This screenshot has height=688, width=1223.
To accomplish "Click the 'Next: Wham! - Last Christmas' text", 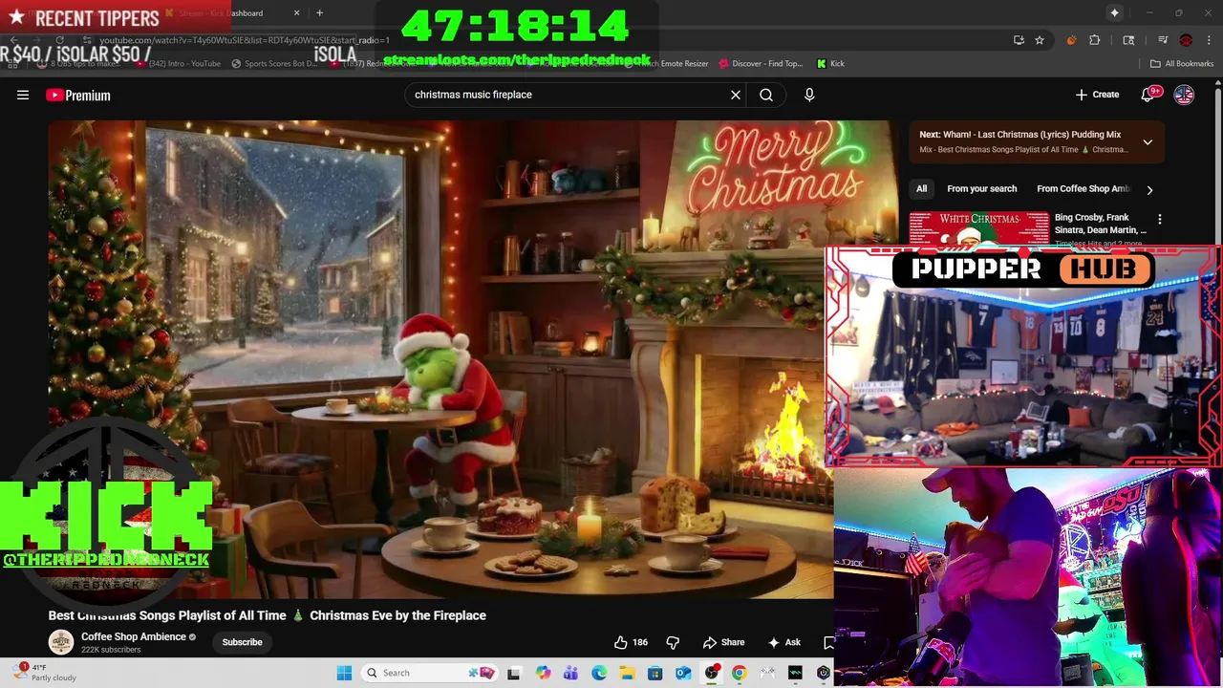I will tap(1019, 135).
